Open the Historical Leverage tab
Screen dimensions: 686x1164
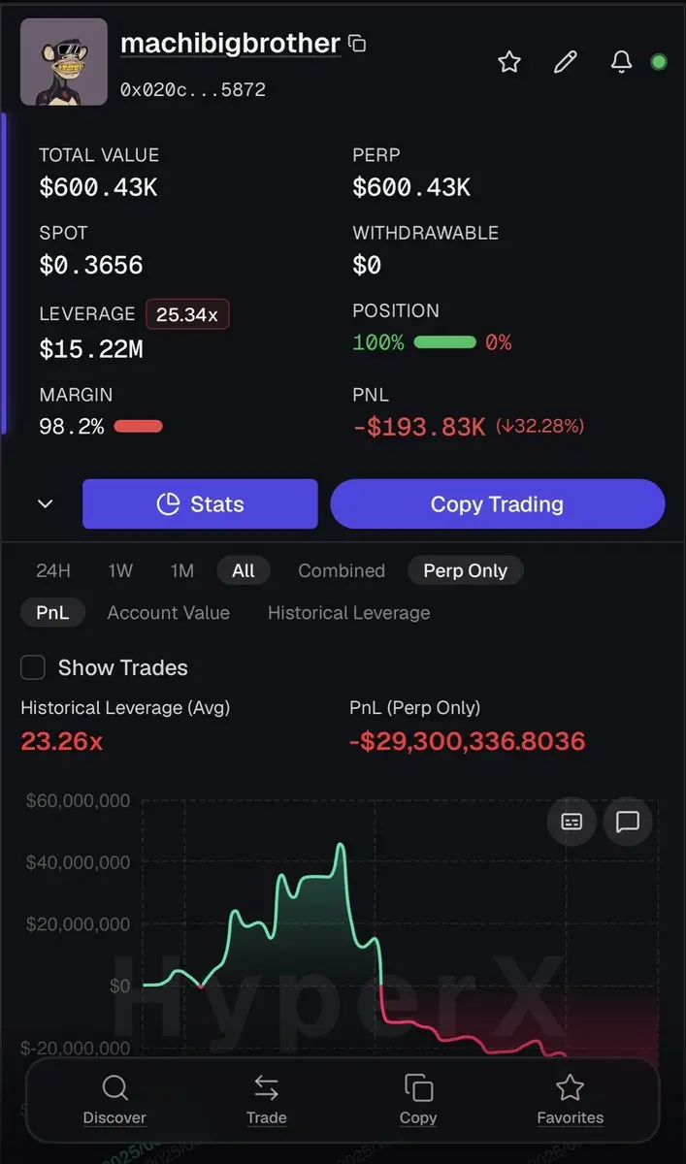point(348,613)
